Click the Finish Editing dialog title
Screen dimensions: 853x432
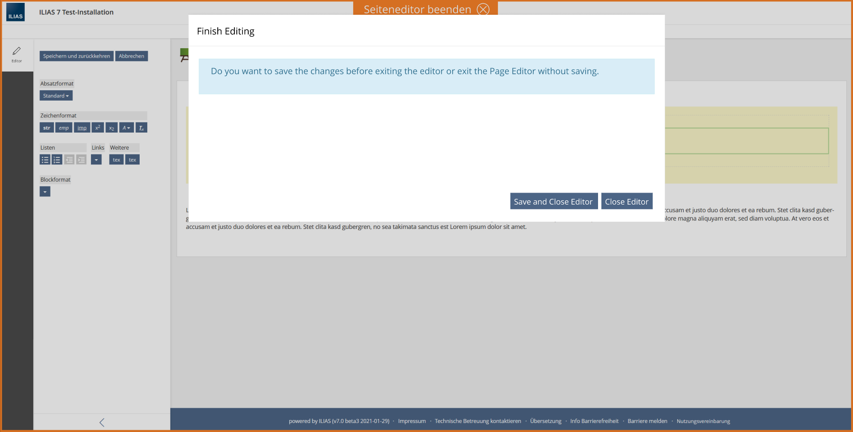click(x=225, y=31)
